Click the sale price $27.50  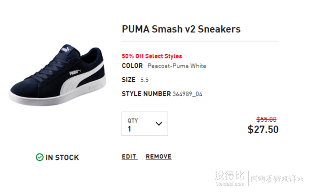coord(263,129)
